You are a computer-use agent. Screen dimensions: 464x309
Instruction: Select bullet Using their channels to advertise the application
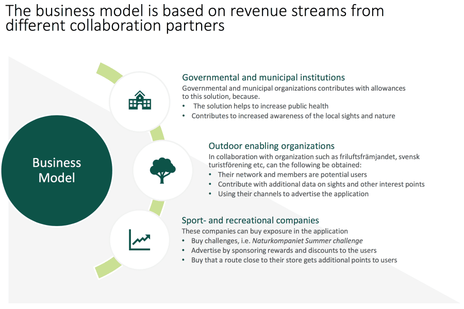click(x=293, y=194)
